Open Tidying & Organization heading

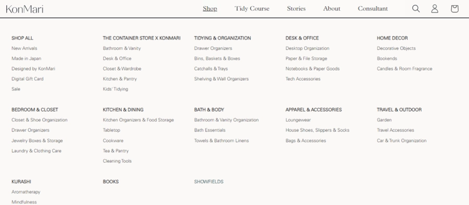(223, 39)
